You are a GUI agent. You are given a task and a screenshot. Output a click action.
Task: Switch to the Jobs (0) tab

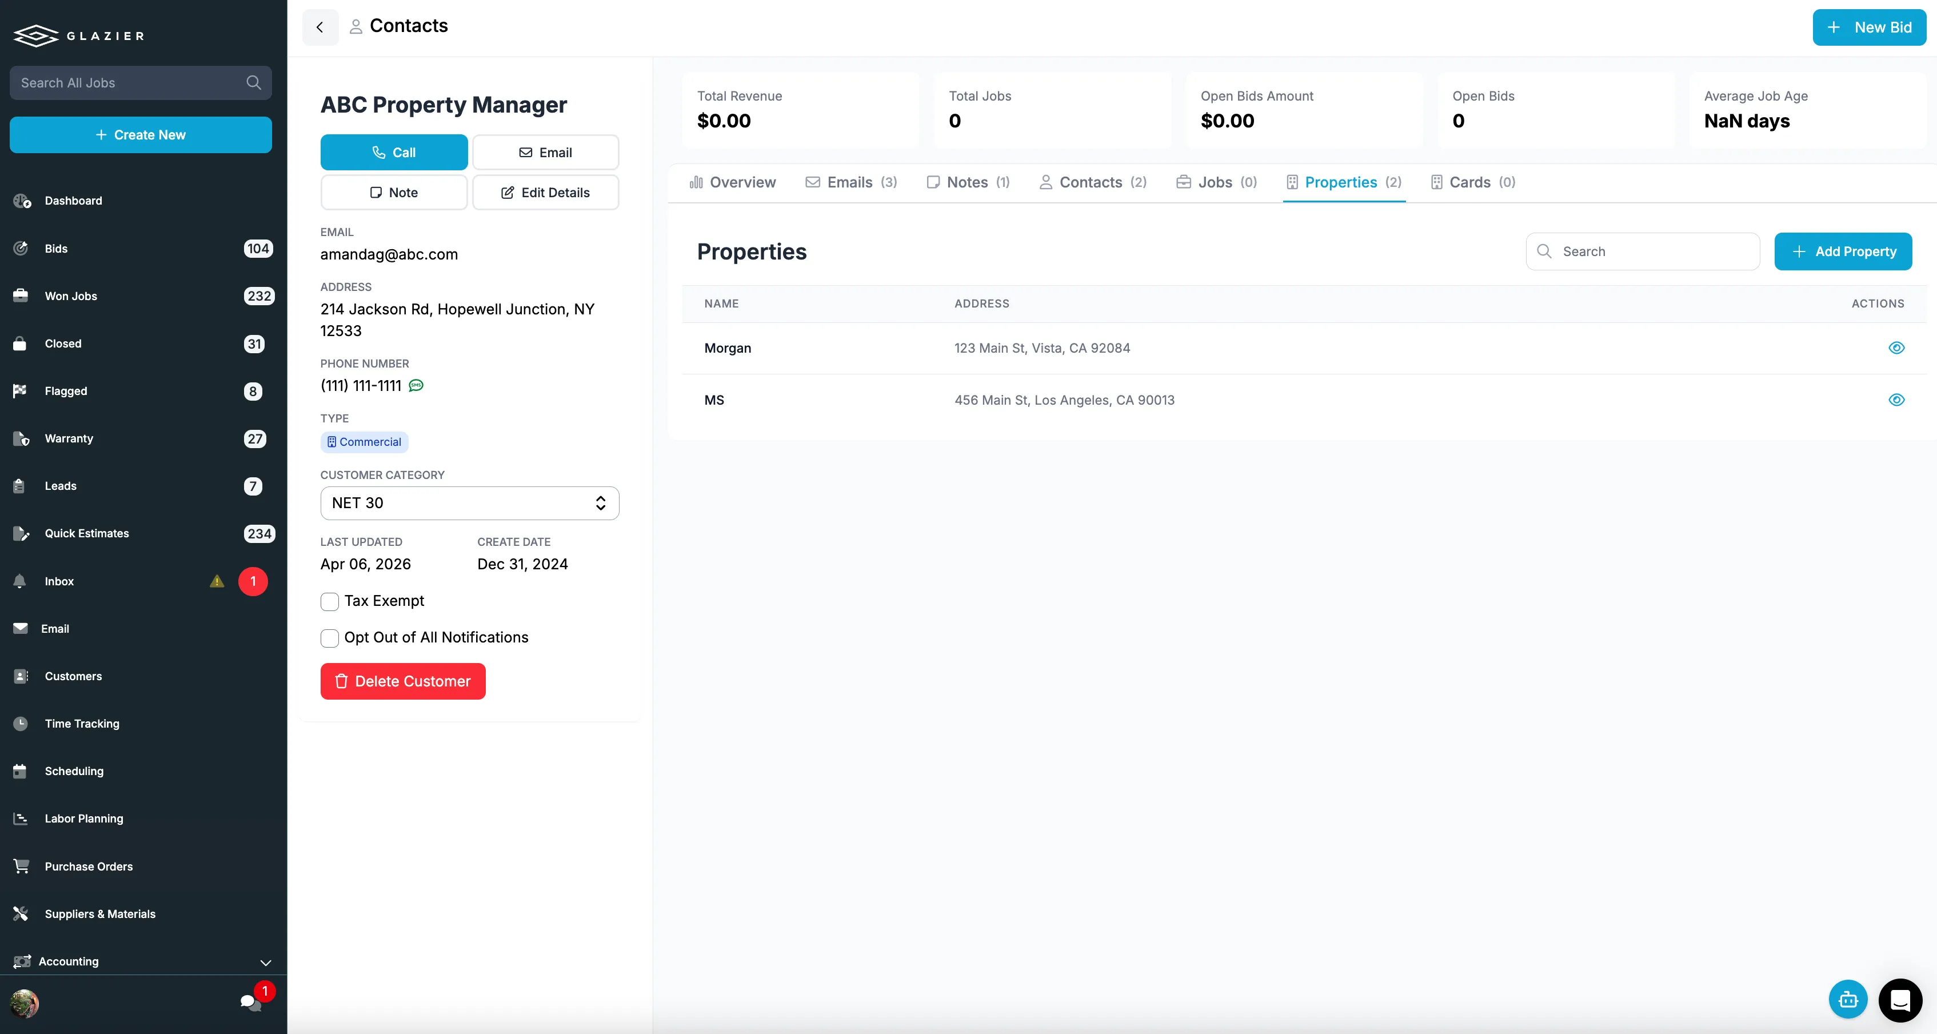(1217, 183)
